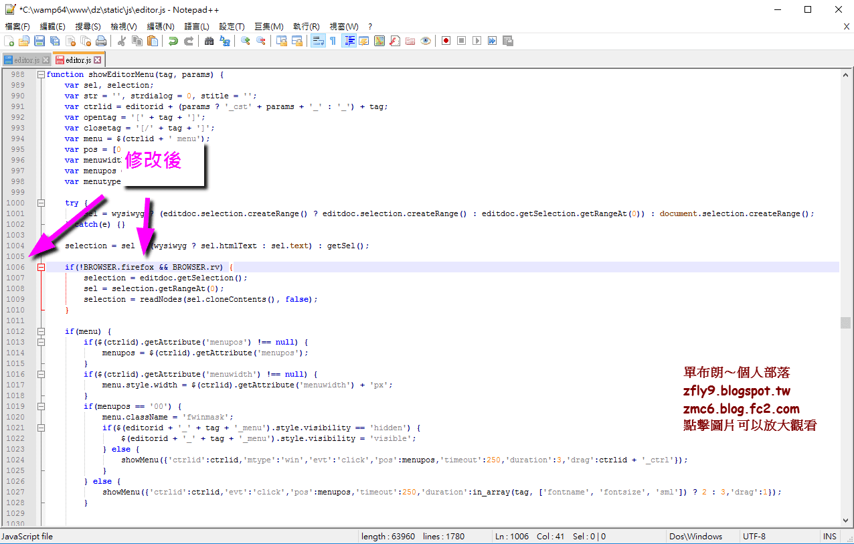The height and width of the screenshot is (544, 854).
Task: Open the Folder as Workspace panel
Action: tap(410, 41)
